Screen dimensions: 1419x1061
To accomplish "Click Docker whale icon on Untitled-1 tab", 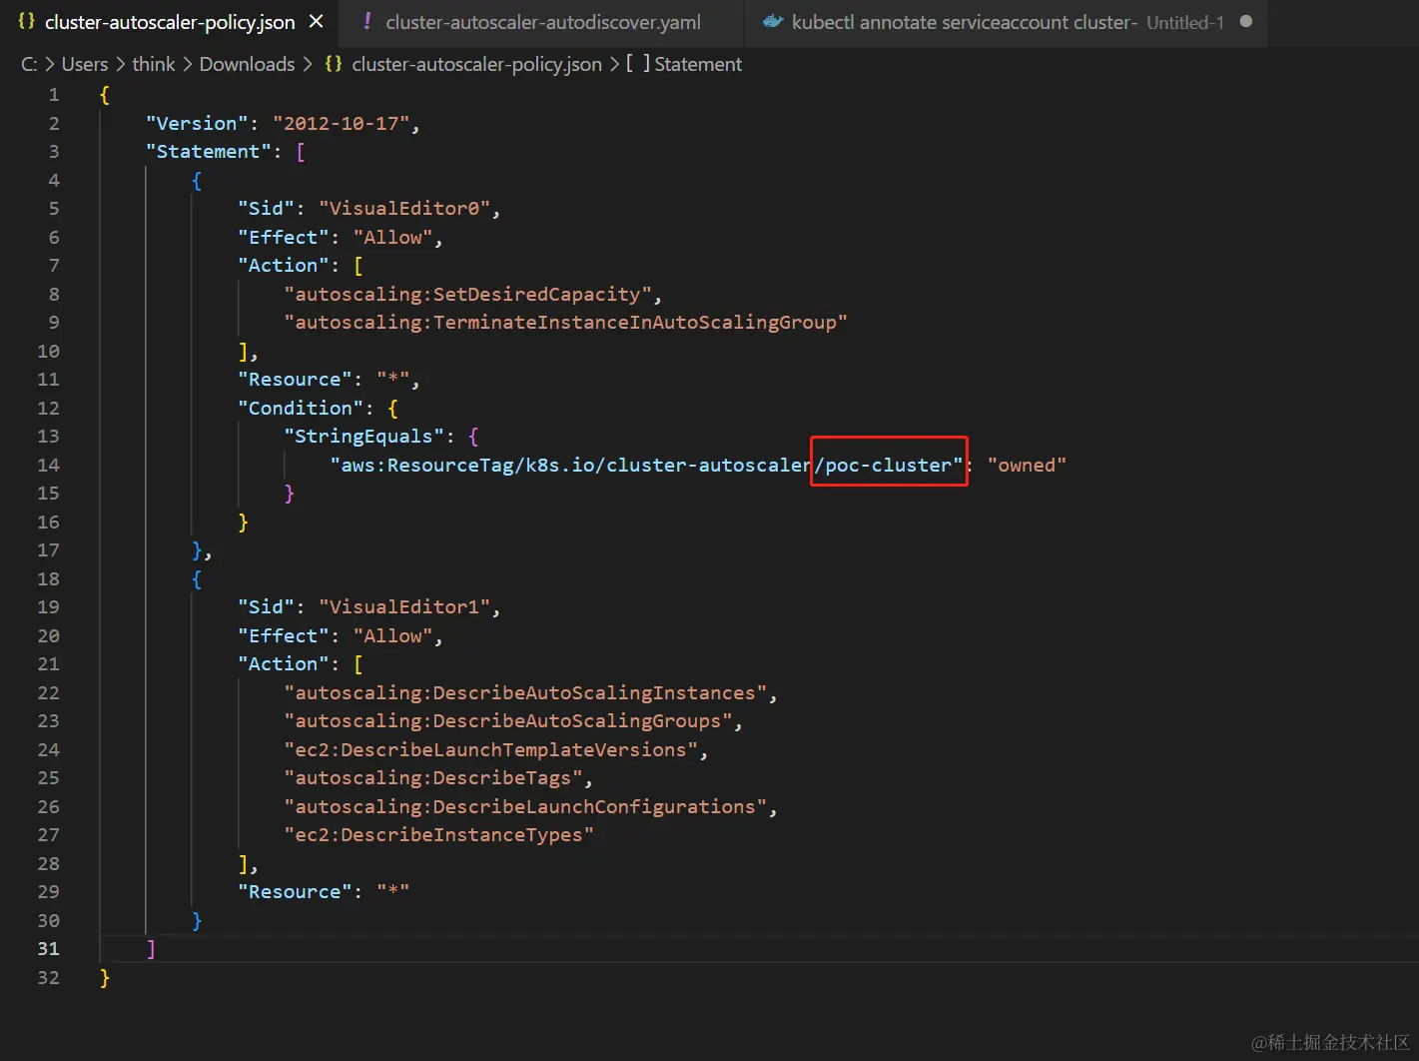I will click(773, 21).
